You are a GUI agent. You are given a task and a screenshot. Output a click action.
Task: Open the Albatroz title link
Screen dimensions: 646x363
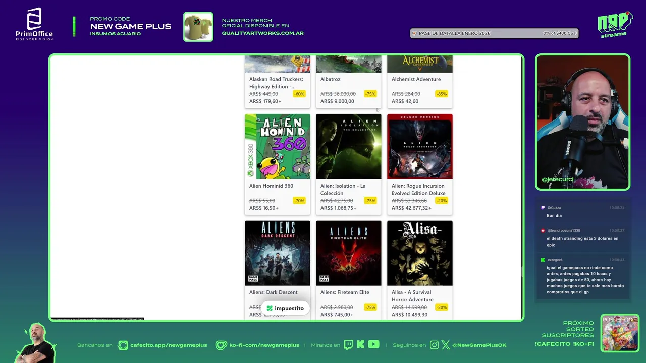click(x=330, y=79)
